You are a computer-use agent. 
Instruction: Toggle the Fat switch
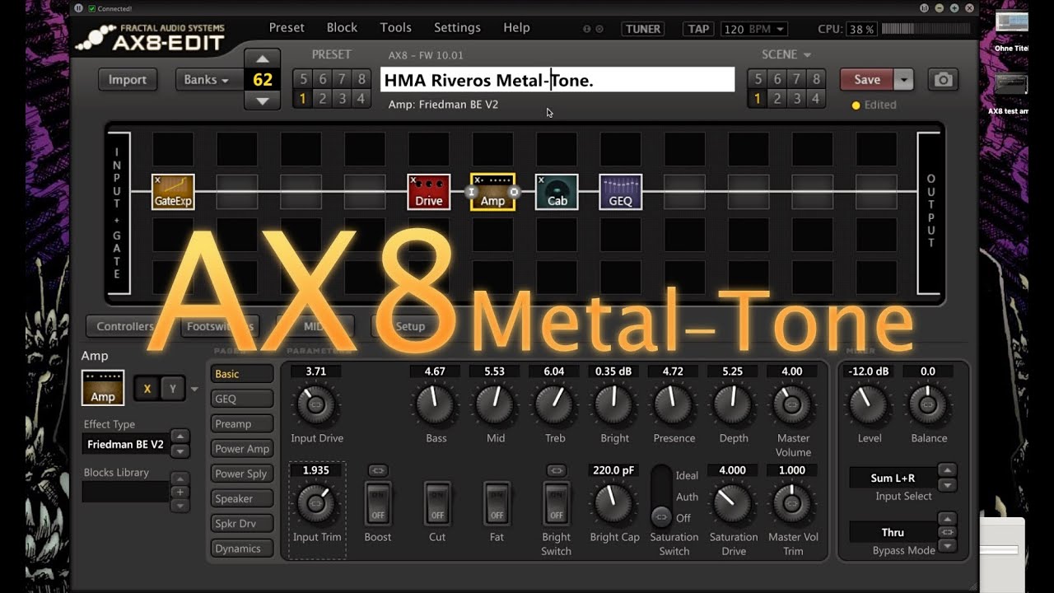[497, 504]
